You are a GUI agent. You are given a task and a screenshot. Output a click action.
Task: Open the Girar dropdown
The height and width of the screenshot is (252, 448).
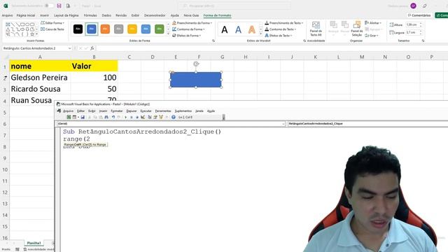click(x=372, y=36)
